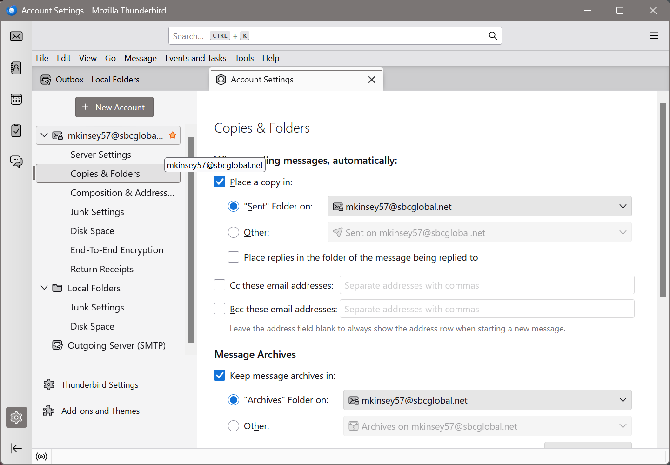Click the New Account button
Viewport: 670px width, 465px height.
click(x=114, y=107)
